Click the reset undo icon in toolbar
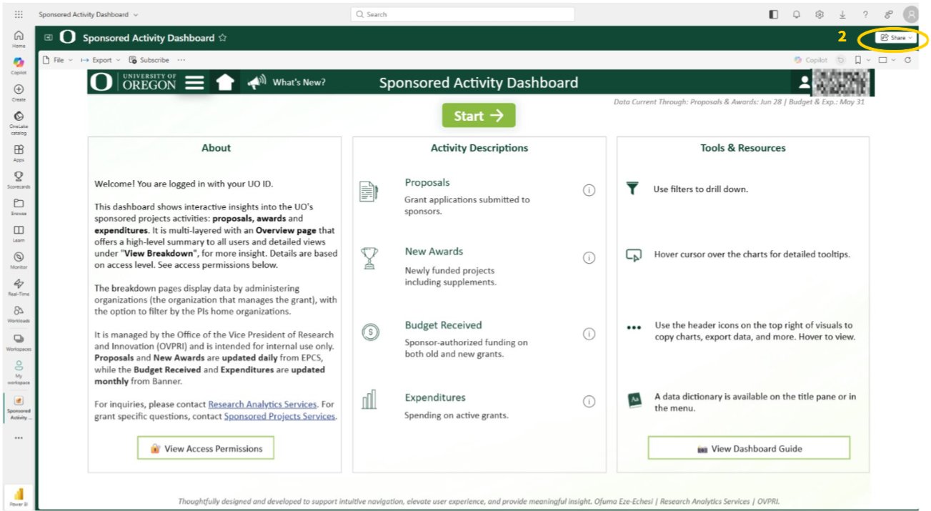The width and height of the screenshot is (931, 511). [x=841, y=60]
